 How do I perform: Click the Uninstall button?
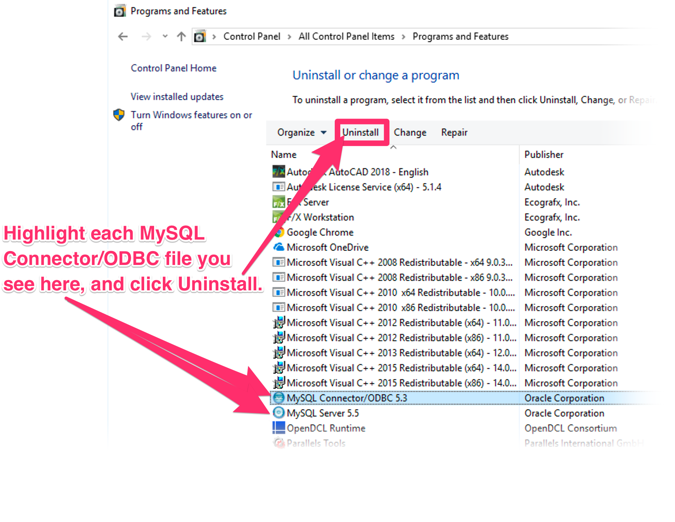tap(361, 132)
